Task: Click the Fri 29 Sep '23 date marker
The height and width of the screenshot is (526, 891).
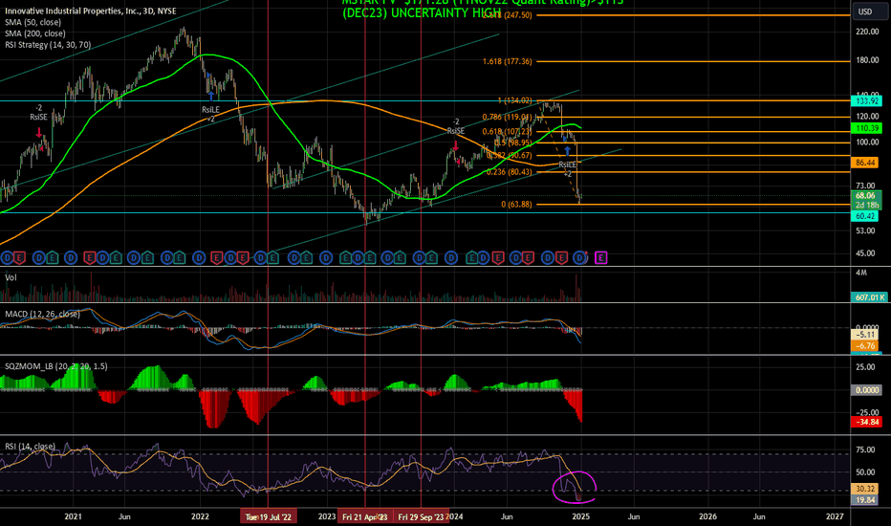Action: (421, 516)
